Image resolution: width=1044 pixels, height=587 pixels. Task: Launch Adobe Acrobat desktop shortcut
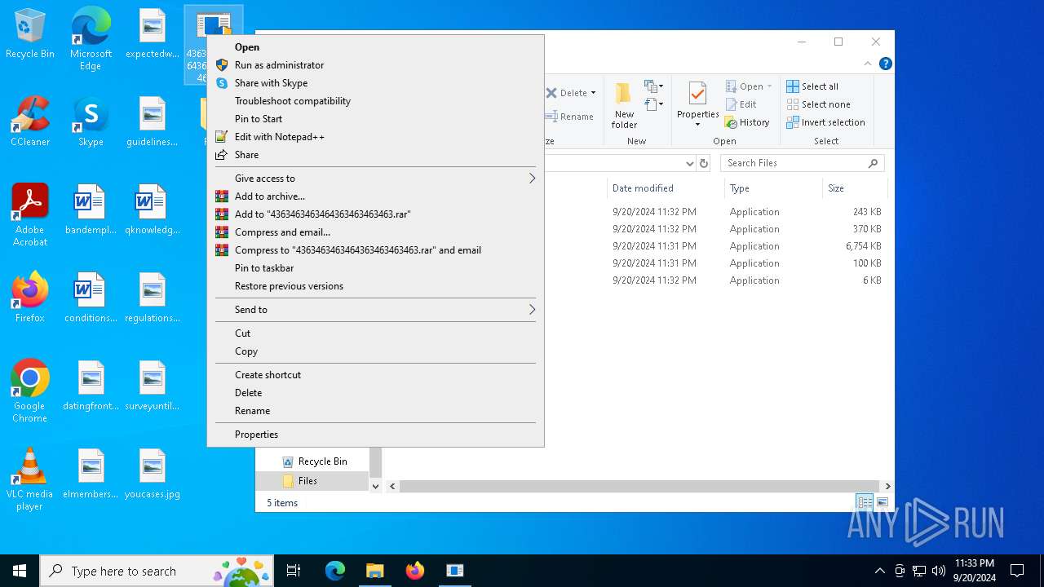[x=29, y=215]
